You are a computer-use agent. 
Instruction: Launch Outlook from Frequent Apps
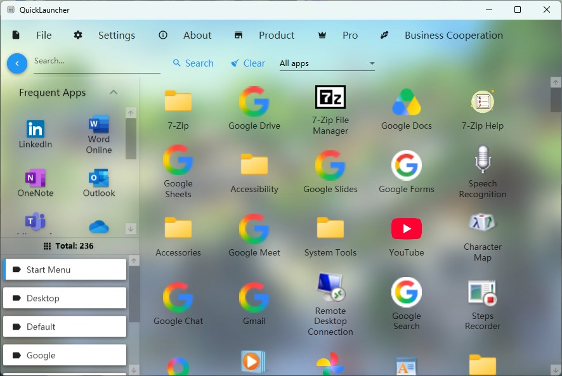pos(98,183)
